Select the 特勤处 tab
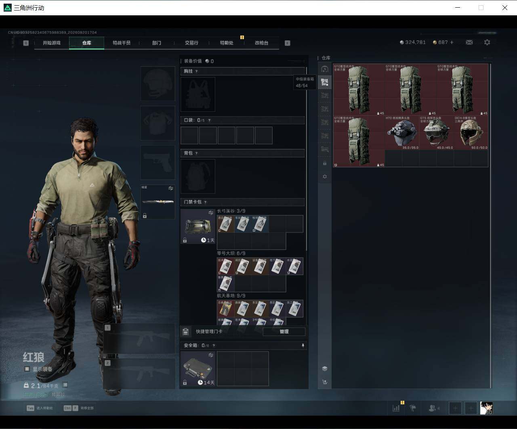 (x=227, y=43)
